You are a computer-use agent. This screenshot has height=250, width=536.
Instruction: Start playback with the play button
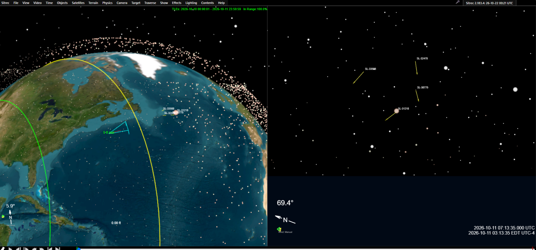pyautogui.click(x=10, y=248)
